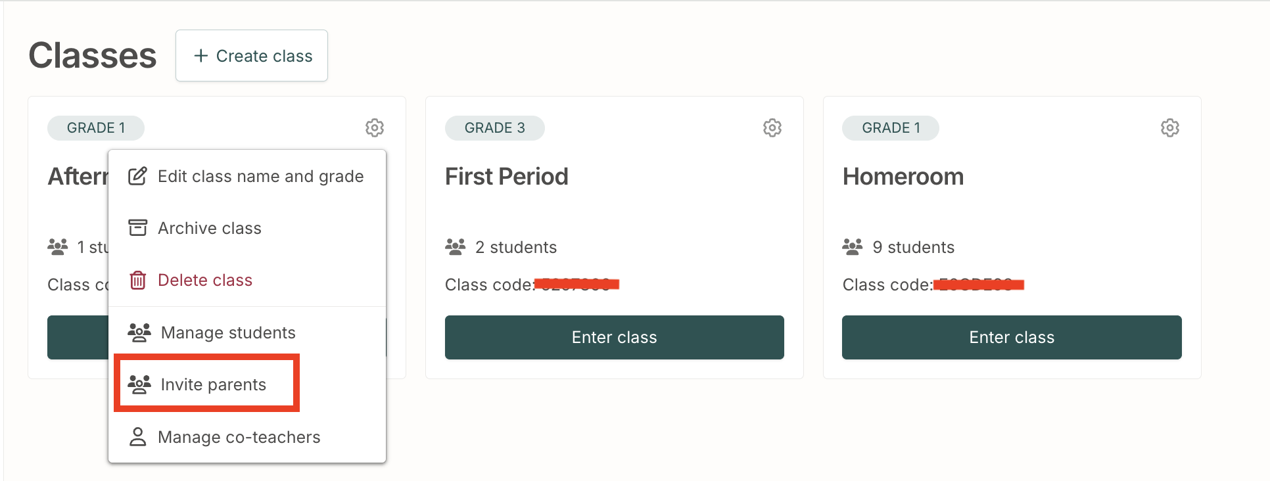
Task: Click the Manage students people icon
Action: click(x=139, y=332)
